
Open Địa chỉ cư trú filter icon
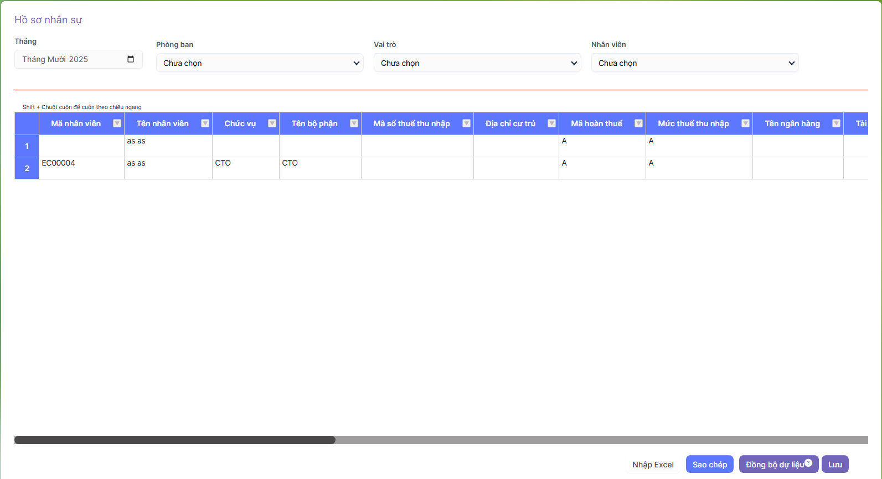551,123
